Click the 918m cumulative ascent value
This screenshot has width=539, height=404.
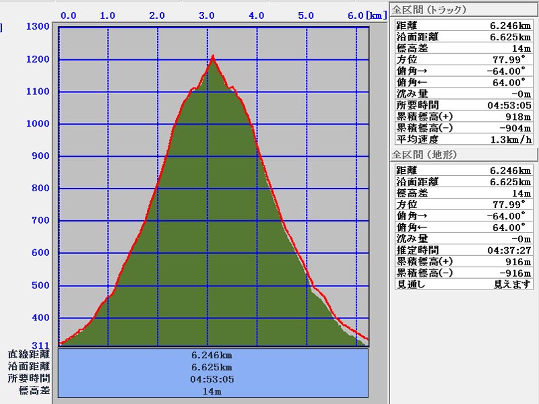(517, 116)
